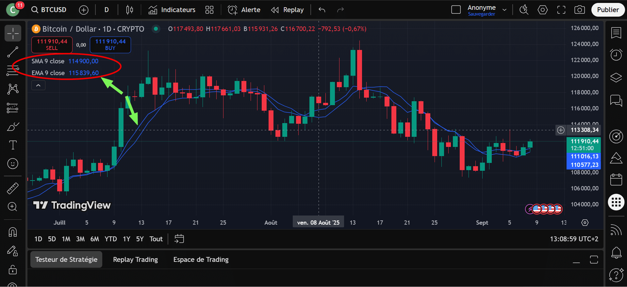Open chart settings hexagon icon in toolbar

542,10
